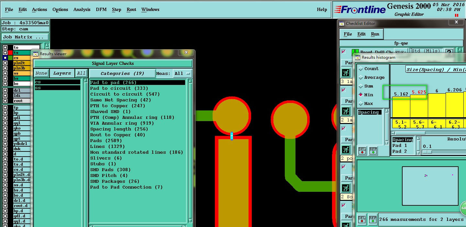Click the DEL icon next to measurements status
466x227 pixels.
coord(362,219)
